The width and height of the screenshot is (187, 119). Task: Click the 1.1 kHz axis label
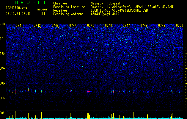coord(2,39)
